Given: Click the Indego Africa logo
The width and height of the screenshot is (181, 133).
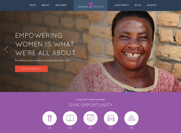Looking at the screenshot, I should pyautogui.click(x=91, y=6).
